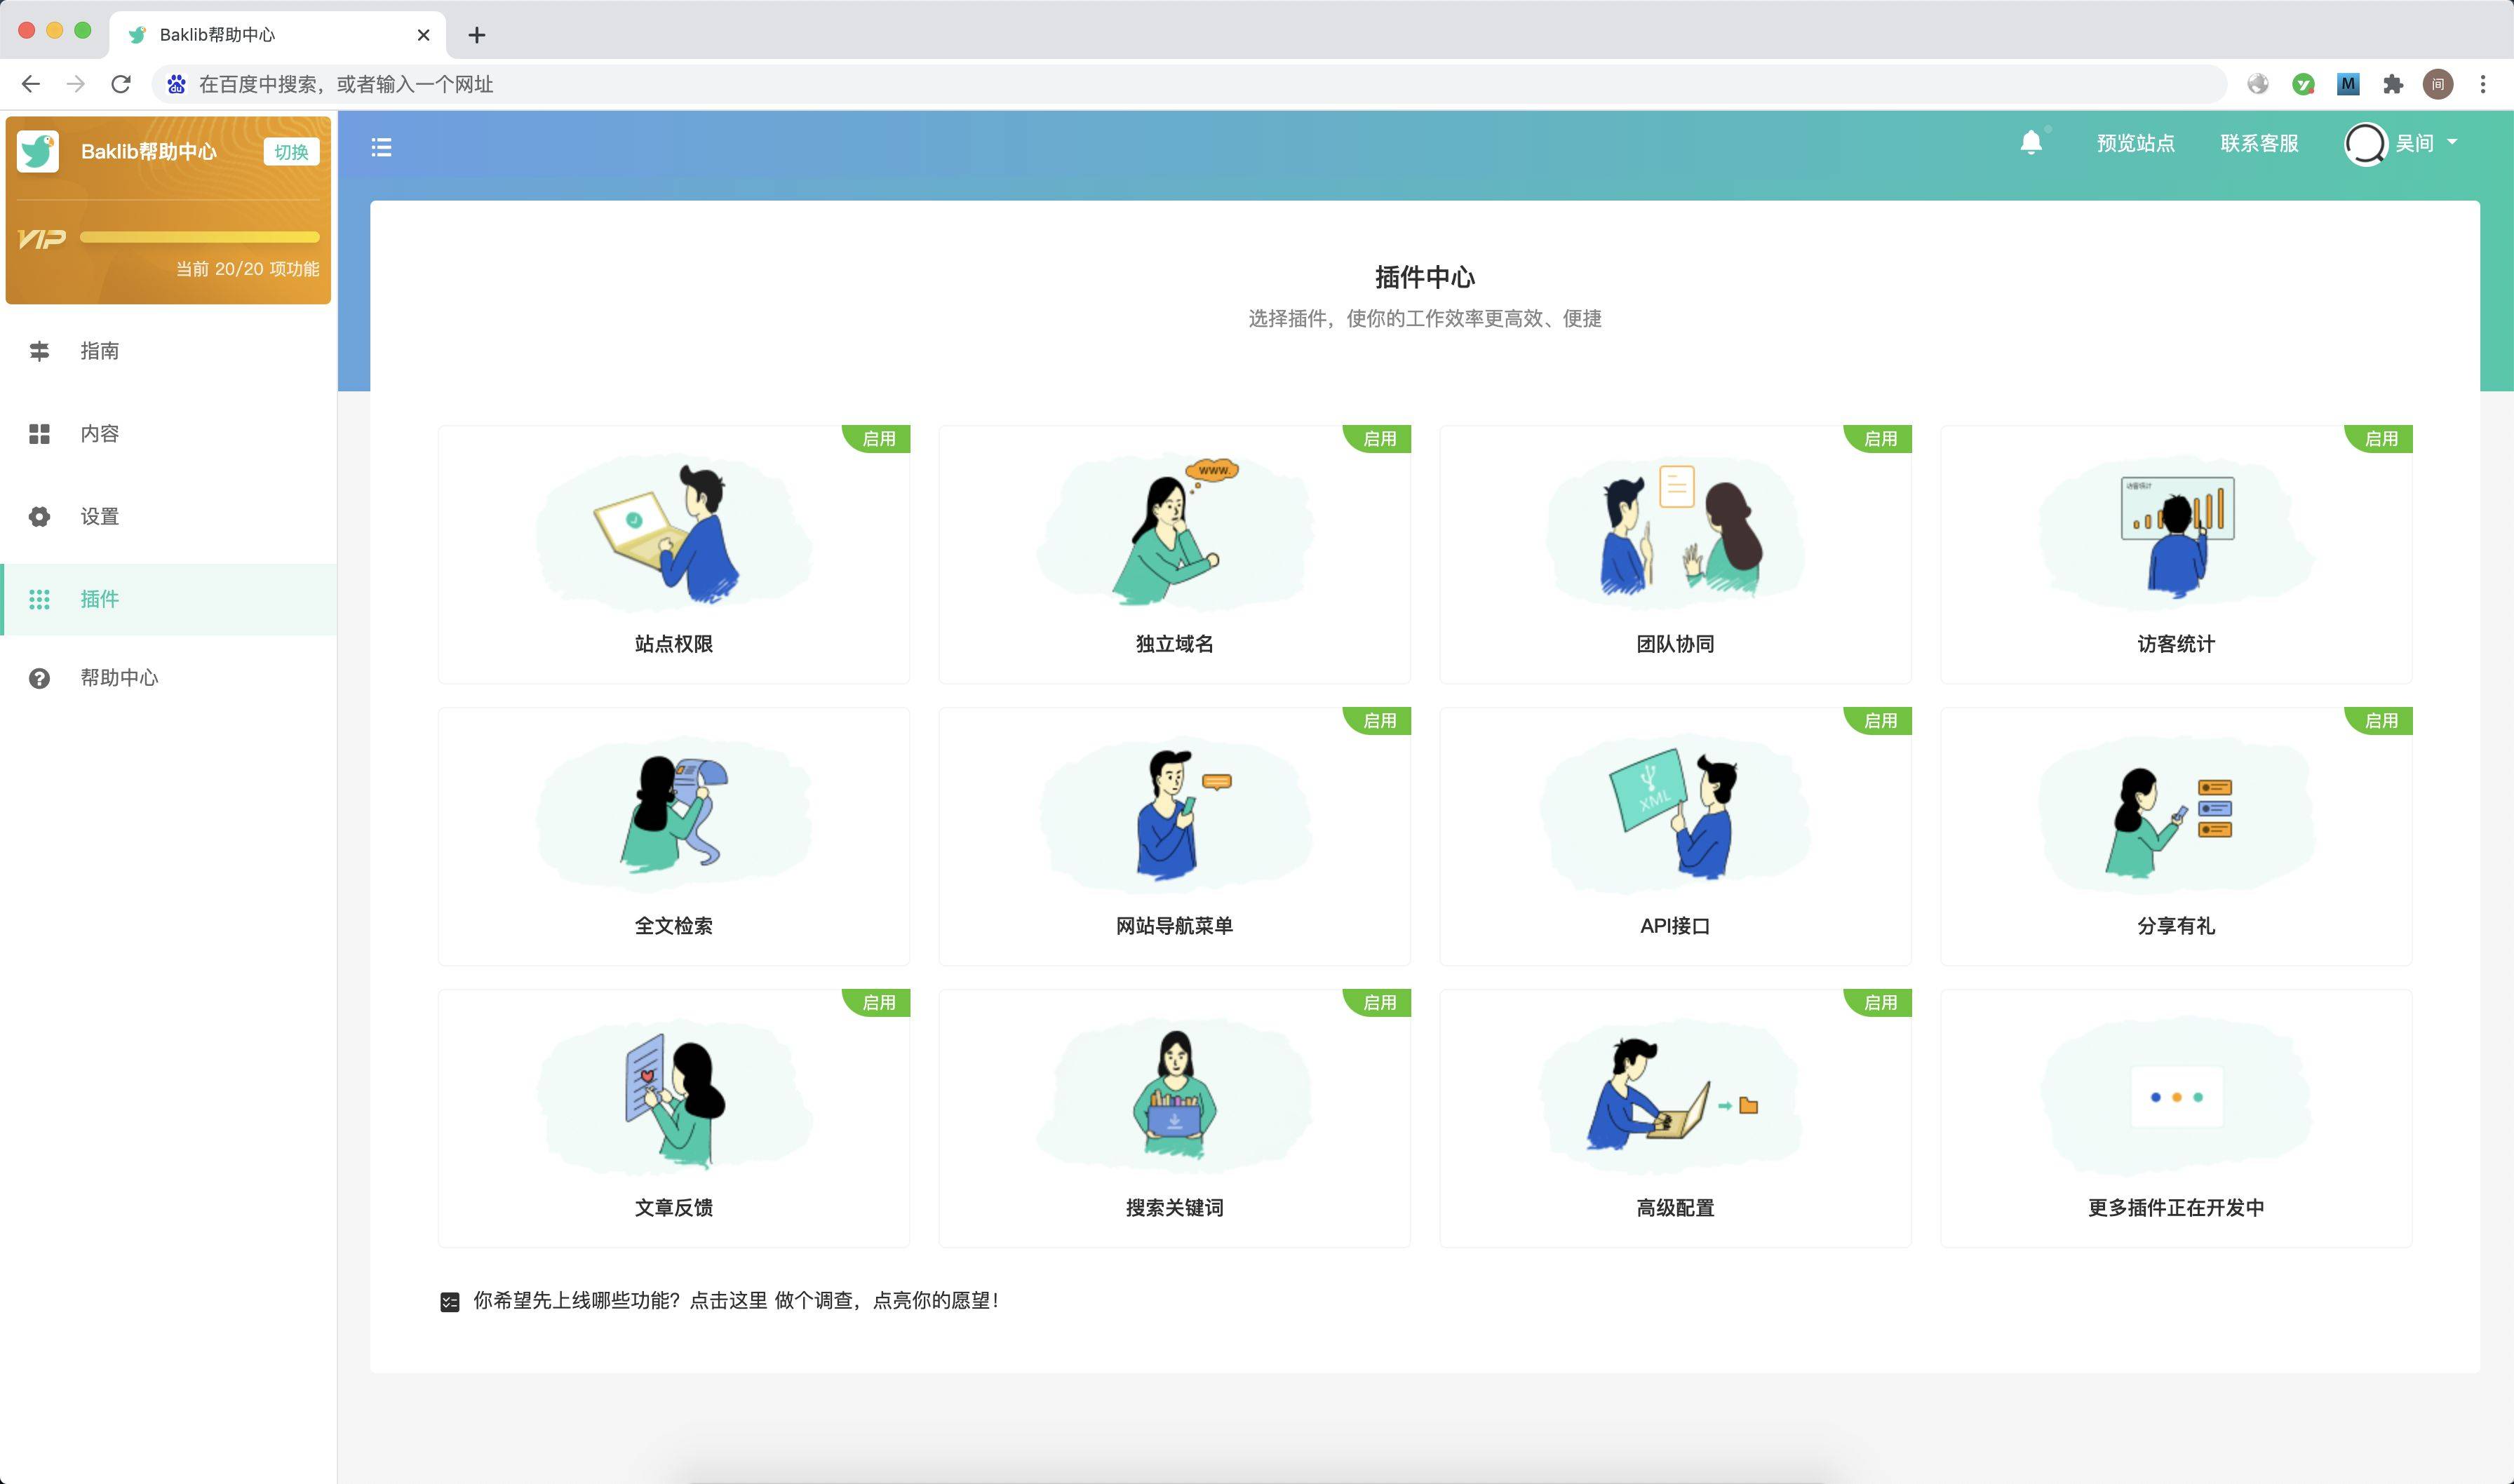Click the 预览站点 link
Screen dimensions: 2514x1484
coord(2136,143)
